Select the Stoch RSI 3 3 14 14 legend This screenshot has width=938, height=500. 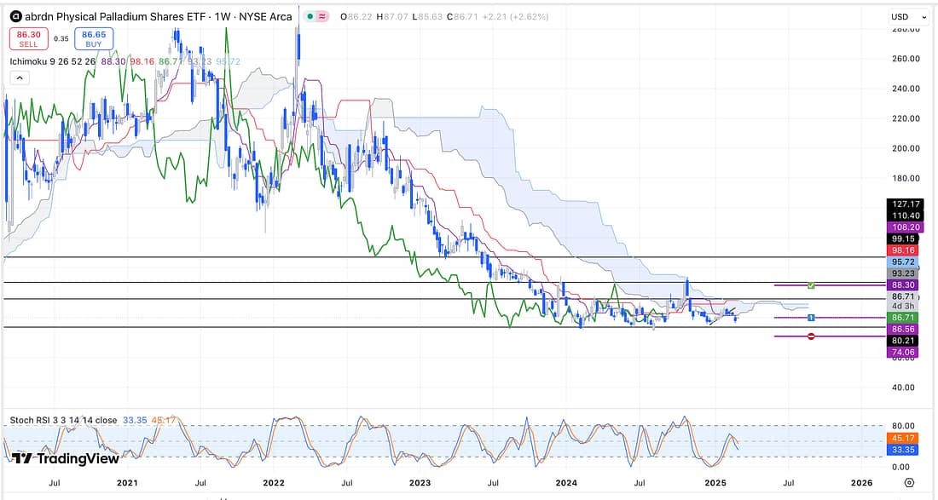(x=63, y=420)
